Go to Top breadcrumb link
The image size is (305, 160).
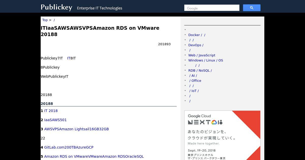[x=45, y=20]
